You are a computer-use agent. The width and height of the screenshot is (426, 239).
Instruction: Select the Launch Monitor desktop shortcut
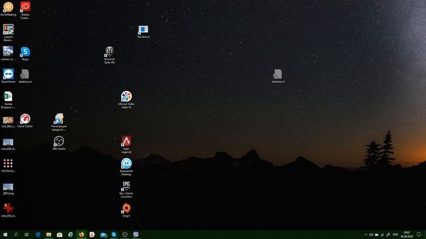point(8,33)
